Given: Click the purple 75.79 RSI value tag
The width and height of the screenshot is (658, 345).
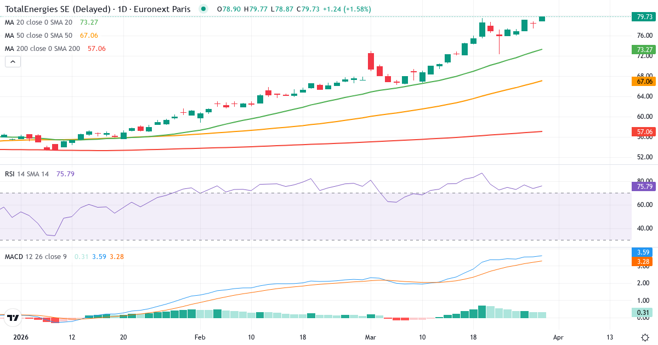Looking at the screenshot, I should tap(644, 186).
